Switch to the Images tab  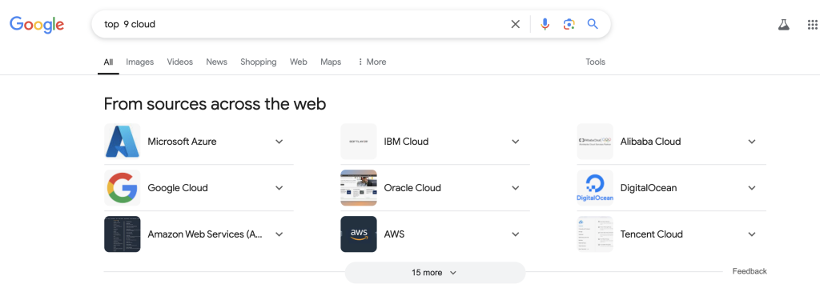tap(139, 62)
